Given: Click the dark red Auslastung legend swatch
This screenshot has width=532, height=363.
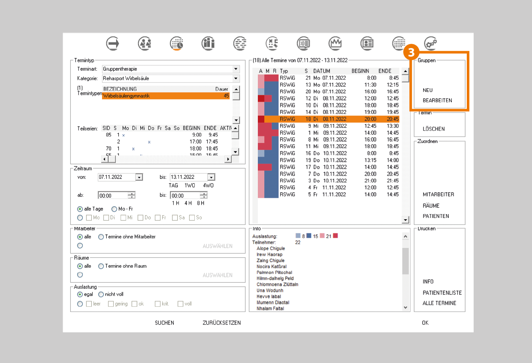Looking at the screenshot, I should (336, 236).
